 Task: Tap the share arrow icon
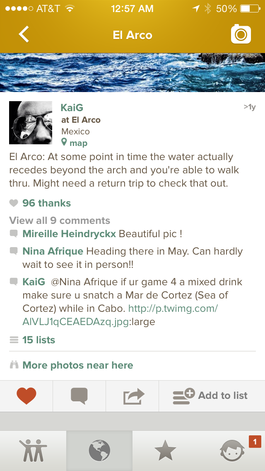coord(133,396)
